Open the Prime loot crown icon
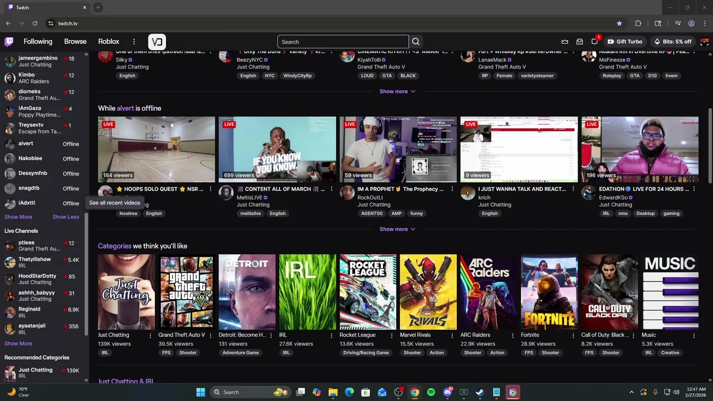 (x=565, y=42)
